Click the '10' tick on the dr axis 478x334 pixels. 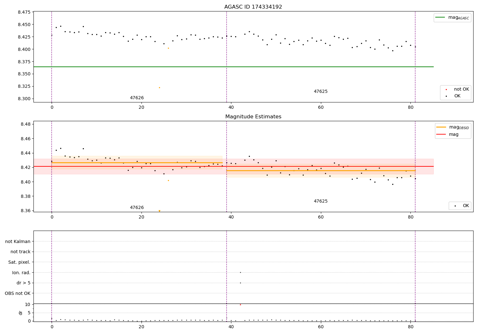(x=28, y=305)
